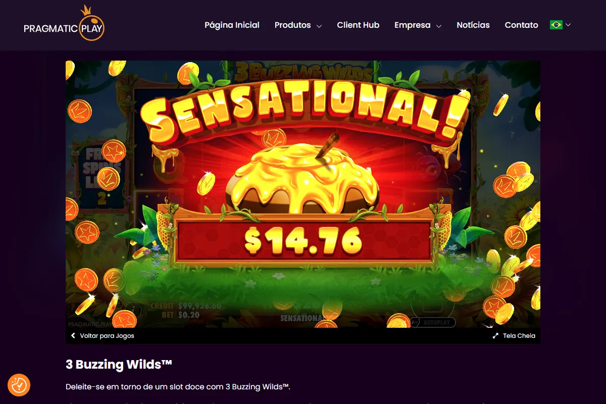Viewport: 606px width, 404px height.
Task: Toggle the AUTOPLAY button in the game
Action: click(x=433, y=322)
